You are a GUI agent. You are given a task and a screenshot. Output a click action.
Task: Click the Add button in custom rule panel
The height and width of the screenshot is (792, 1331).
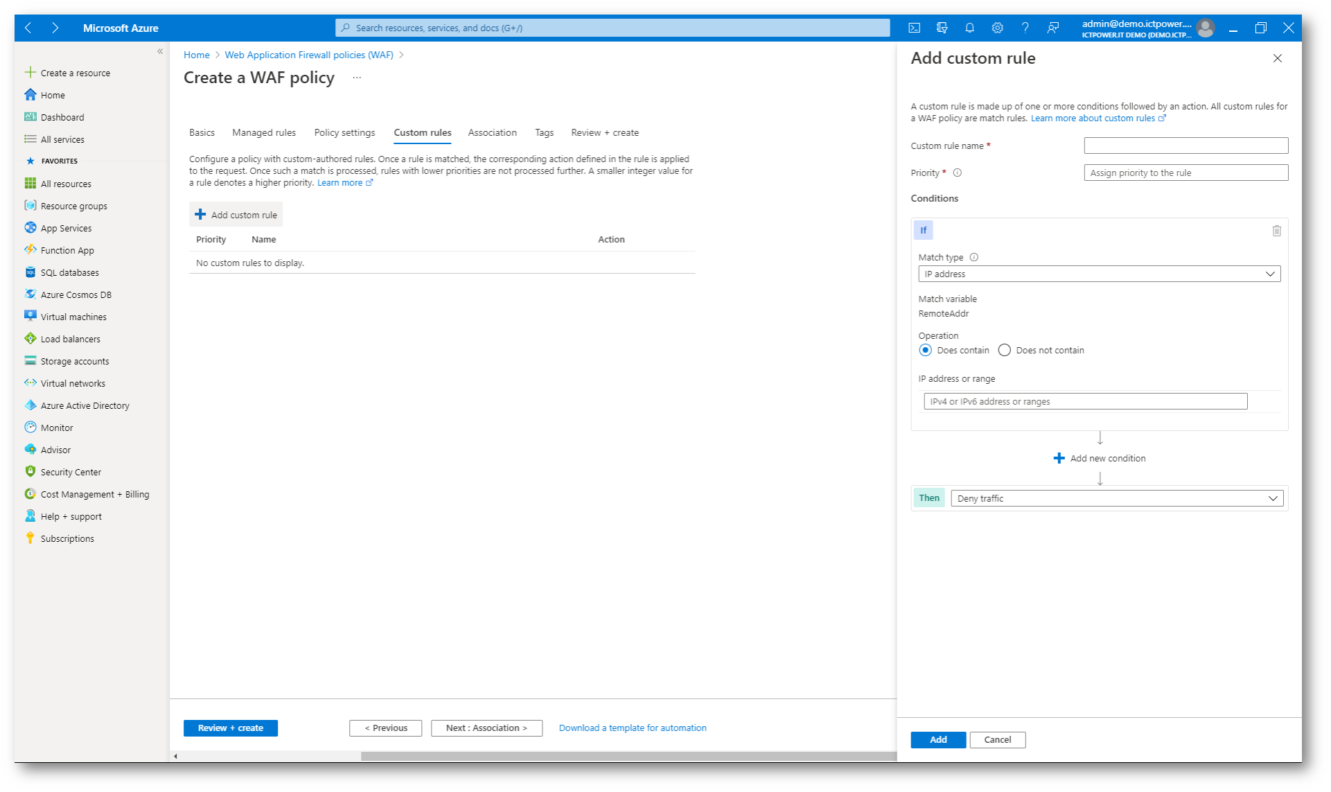tap(938, 739)
